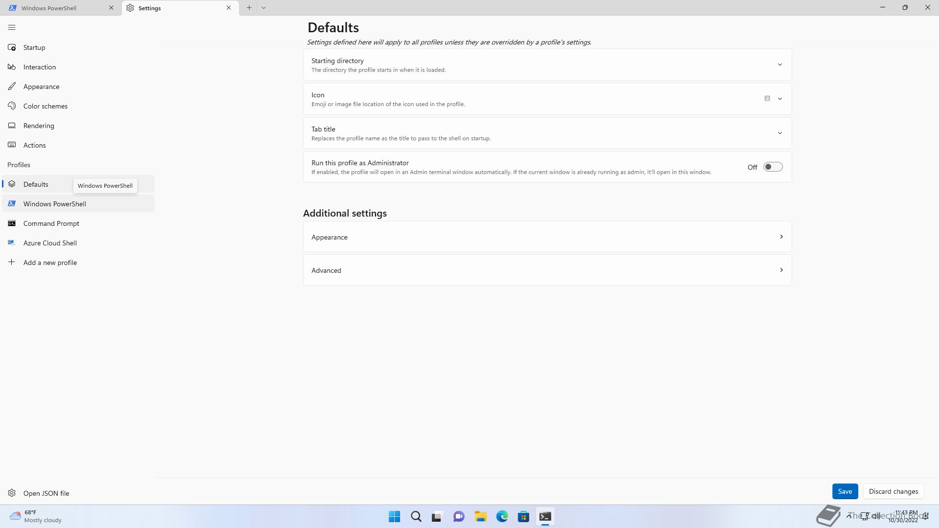The height and width of the screenshot is (528, 939).
Task: Click the Additional settings heading
Action: click(345, 213)
